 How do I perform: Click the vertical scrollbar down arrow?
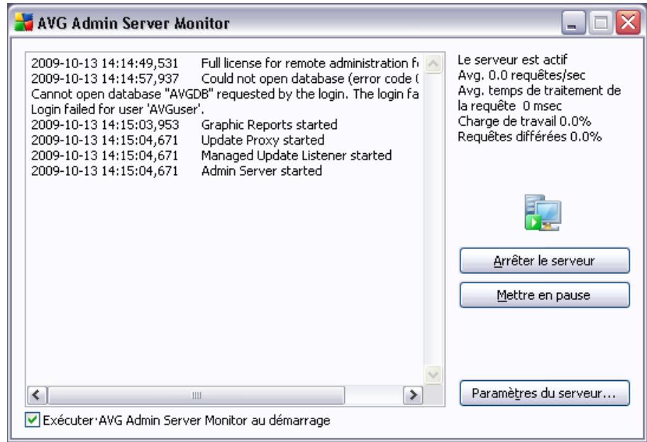433,375
